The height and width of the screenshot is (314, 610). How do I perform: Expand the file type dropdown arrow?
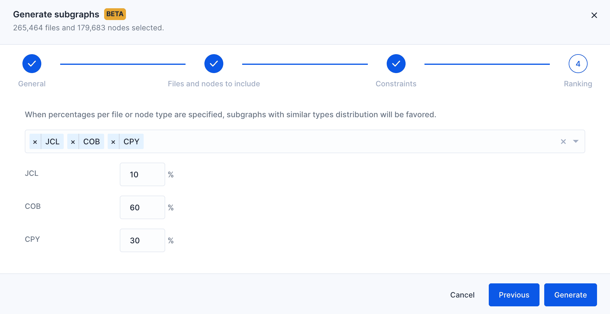[x=576, y=141]
